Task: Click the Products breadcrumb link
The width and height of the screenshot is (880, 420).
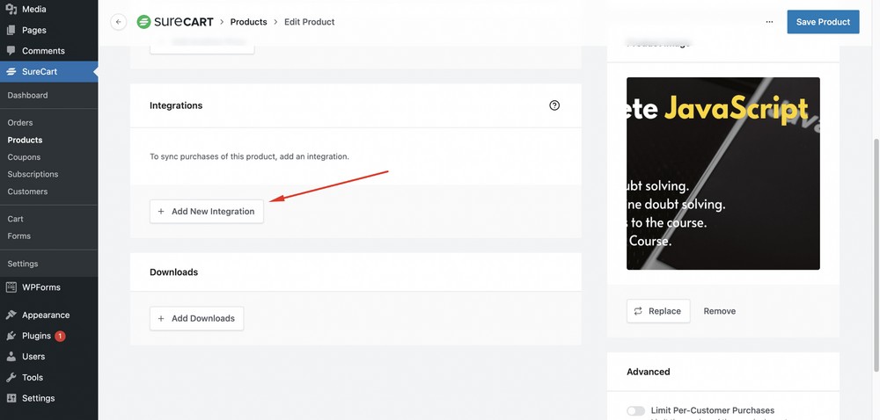Action: (249, 22)
